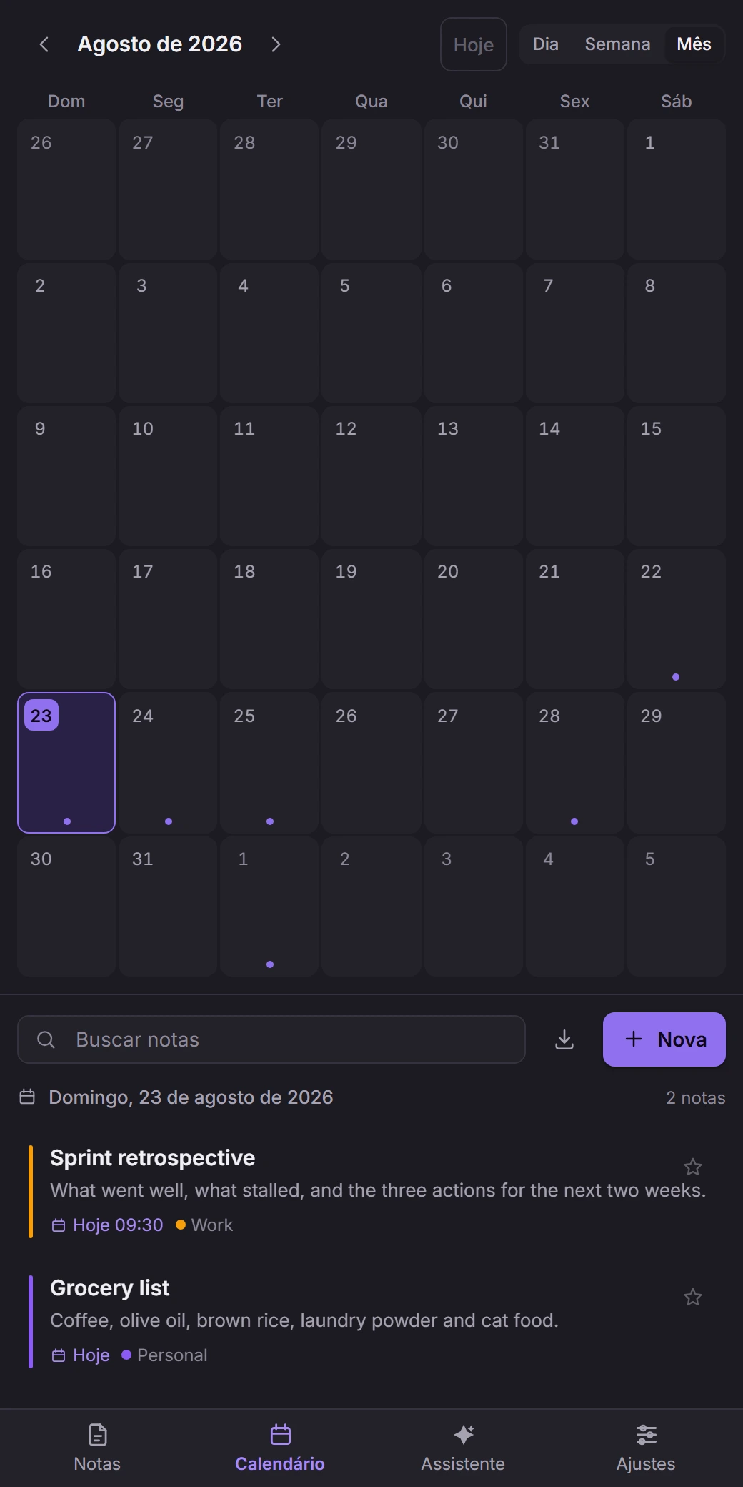
Task: Star the Sprint retrospective note
Action: (x=693, y=1167)
